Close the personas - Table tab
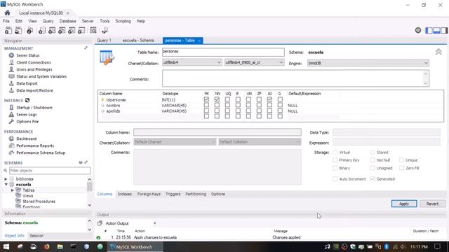Viewport: 449px width, 252px height. (x=199, y=41)
